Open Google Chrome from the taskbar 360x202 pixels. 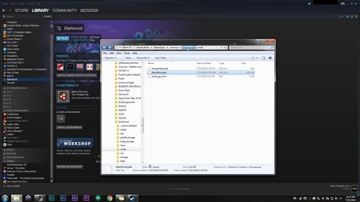coord(110,198)
